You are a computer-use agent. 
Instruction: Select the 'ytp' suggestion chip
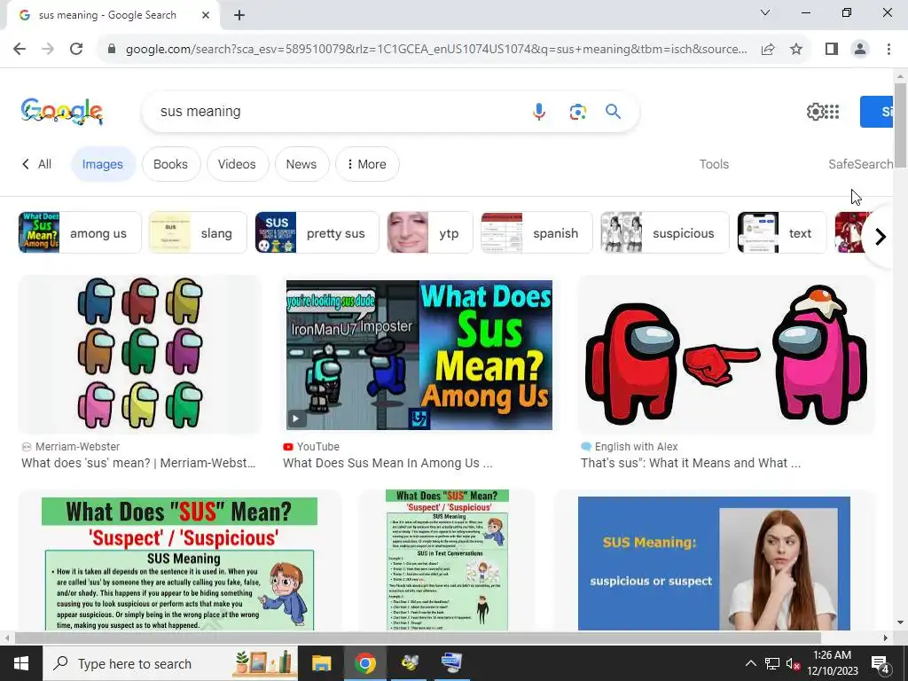coord(430,233)
